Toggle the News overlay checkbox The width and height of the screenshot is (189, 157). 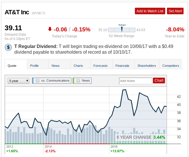click(78, 80)
